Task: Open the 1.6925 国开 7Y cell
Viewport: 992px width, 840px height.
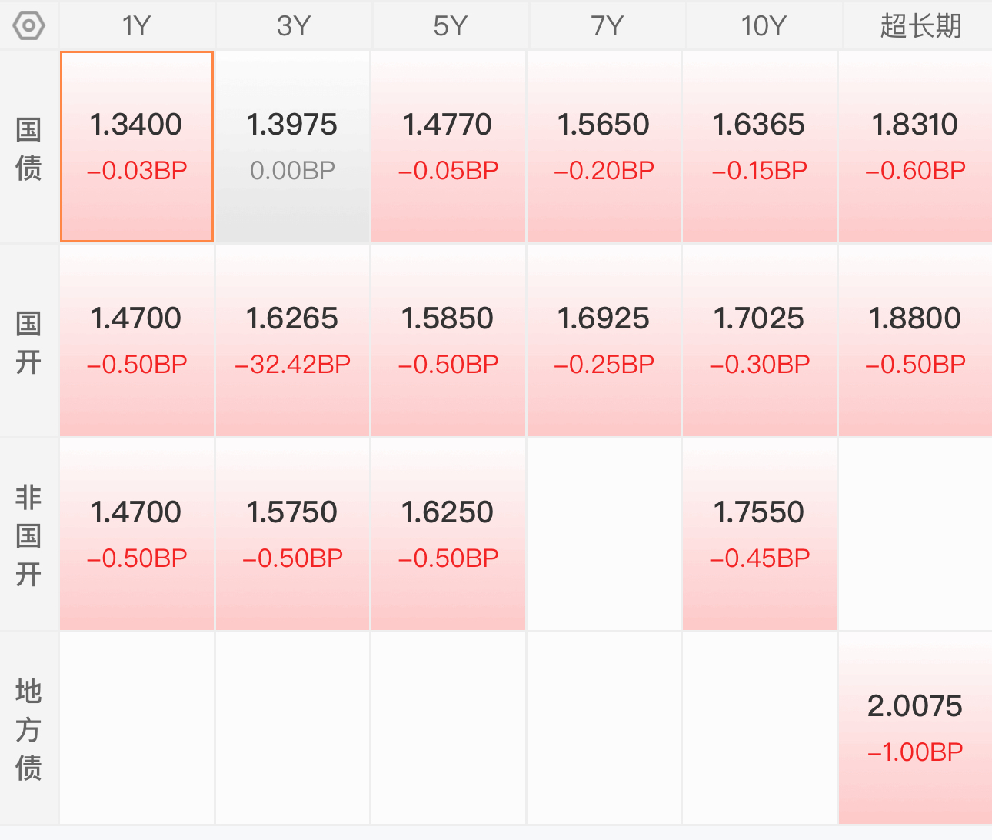Action: 604,341
